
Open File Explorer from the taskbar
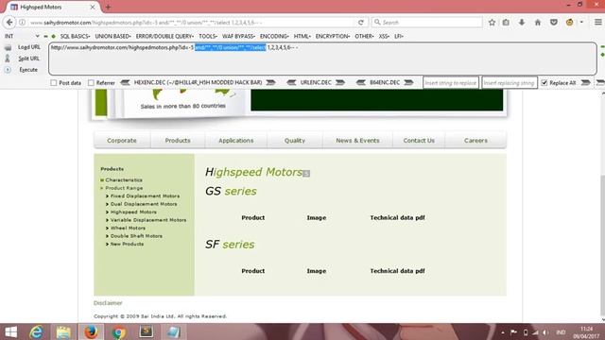coord(63,331)
